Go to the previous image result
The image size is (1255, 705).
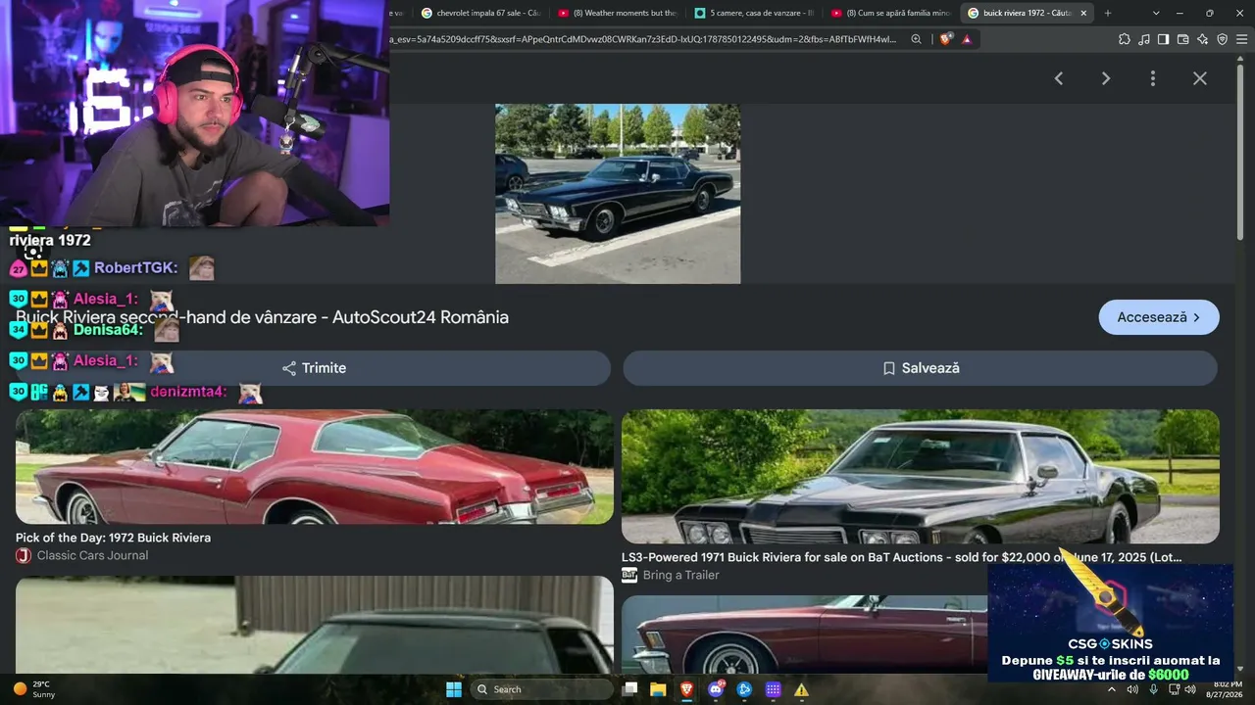(1059, 78)
